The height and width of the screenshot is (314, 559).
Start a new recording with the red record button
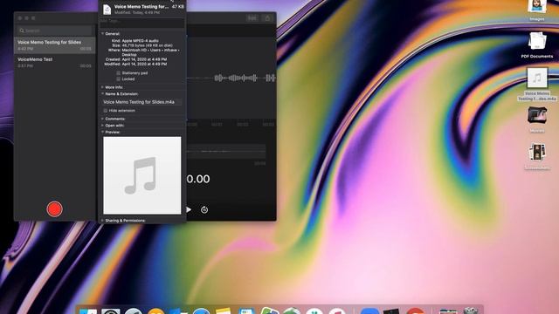[x=54, y=209]
